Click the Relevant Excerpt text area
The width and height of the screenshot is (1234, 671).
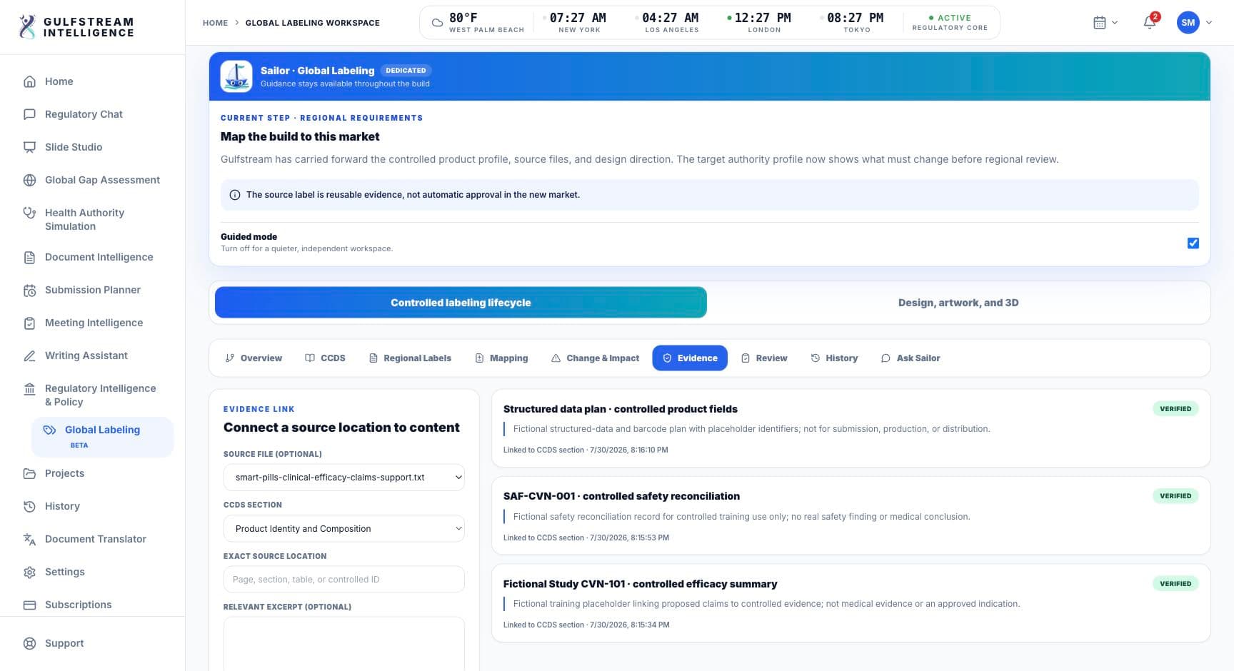[x=344, y=644]
